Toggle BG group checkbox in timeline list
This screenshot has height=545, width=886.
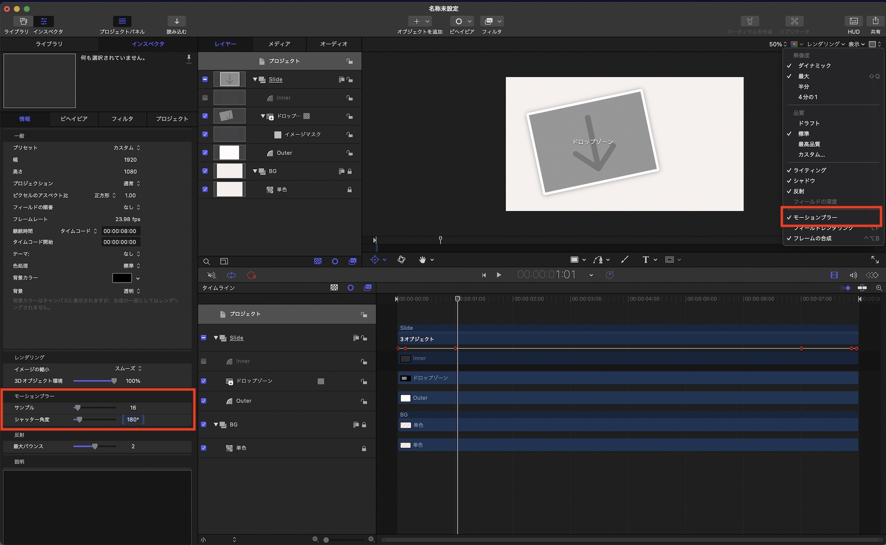[203, 424]
